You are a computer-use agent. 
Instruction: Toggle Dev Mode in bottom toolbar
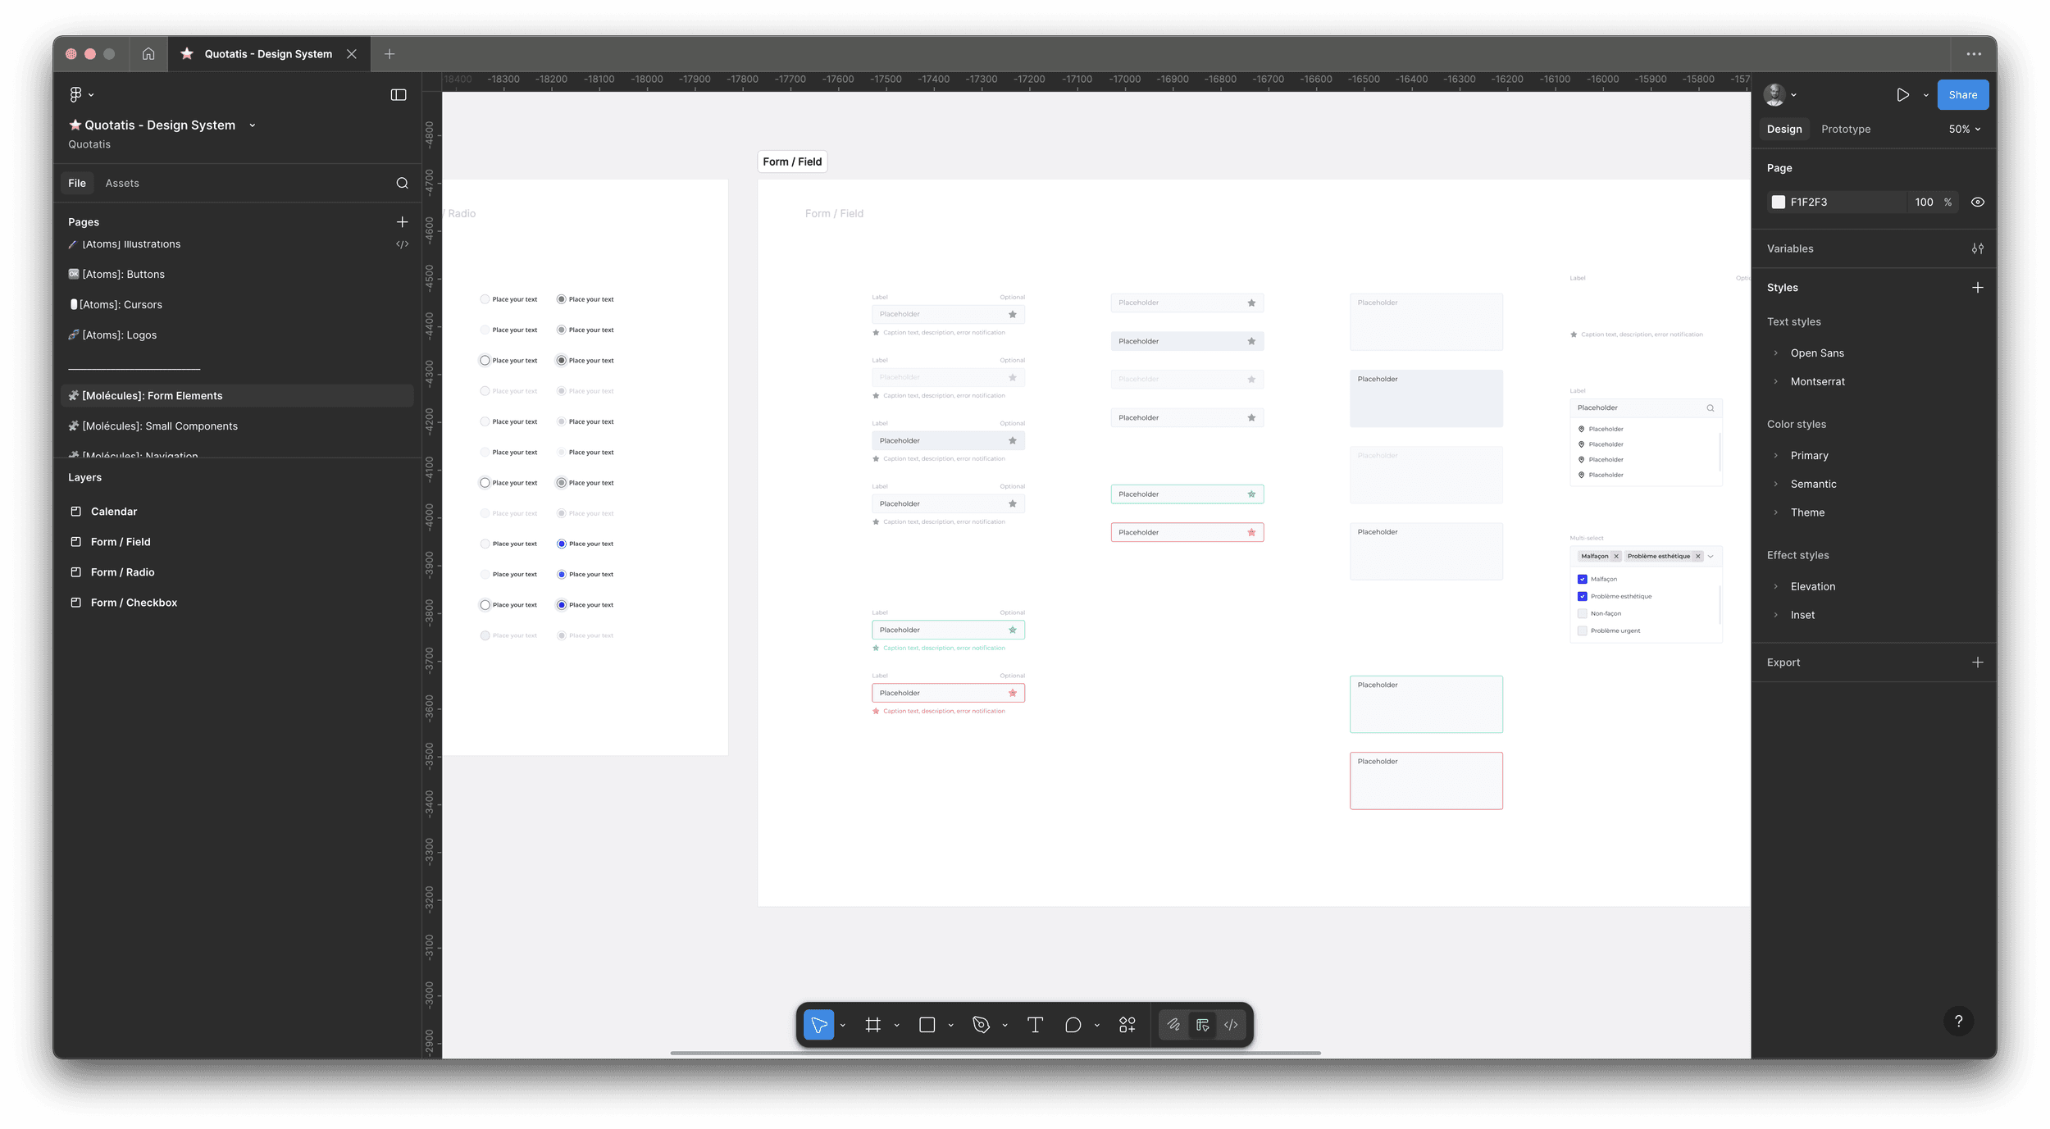pos(1231,1025)
